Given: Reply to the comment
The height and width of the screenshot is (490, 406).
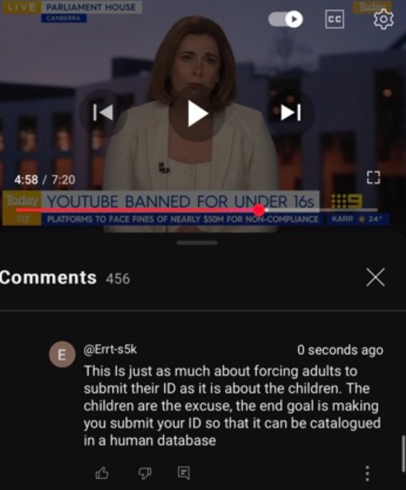Looking at the screenshot, I should click(184, 473).
